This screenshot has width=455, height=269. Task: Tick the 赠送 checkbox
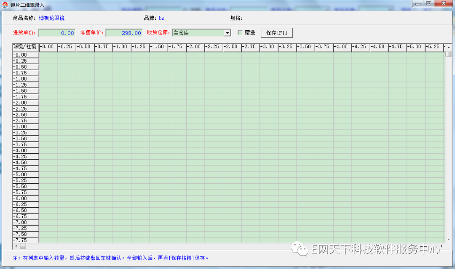(240, 33)
